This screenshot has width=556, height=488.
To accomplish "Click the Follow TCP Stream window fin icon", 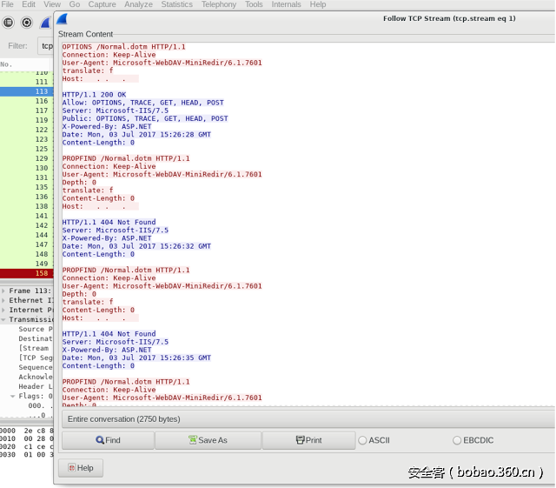I will [62, 18].
